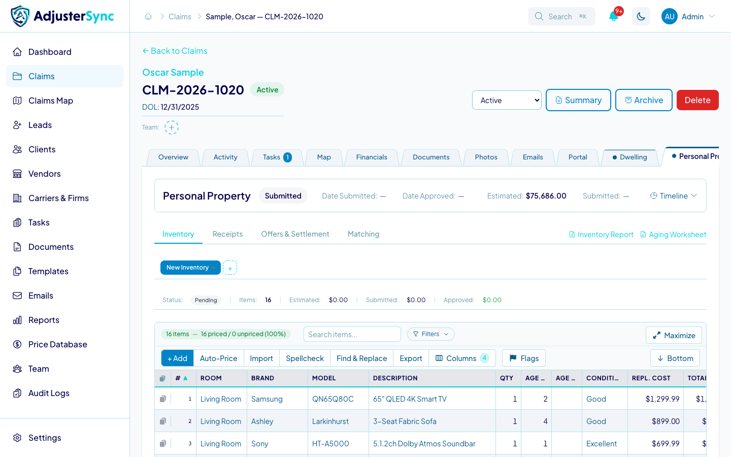Navigate to Vendors
Image resolution: width=731 pixels, height=457 pixels.
(x=65, y=174)
